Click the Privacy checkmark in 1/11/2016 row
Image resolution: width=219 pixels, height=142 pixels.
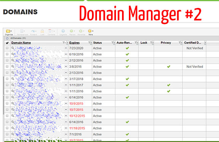tap(168, 91)
